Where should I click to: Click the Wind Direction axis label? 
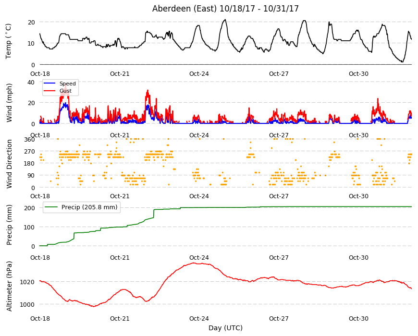(9, 164)
